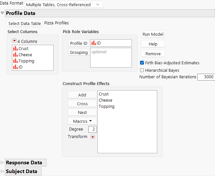
Task: Open the red Transform triangle menu
Action: [93, 137]
